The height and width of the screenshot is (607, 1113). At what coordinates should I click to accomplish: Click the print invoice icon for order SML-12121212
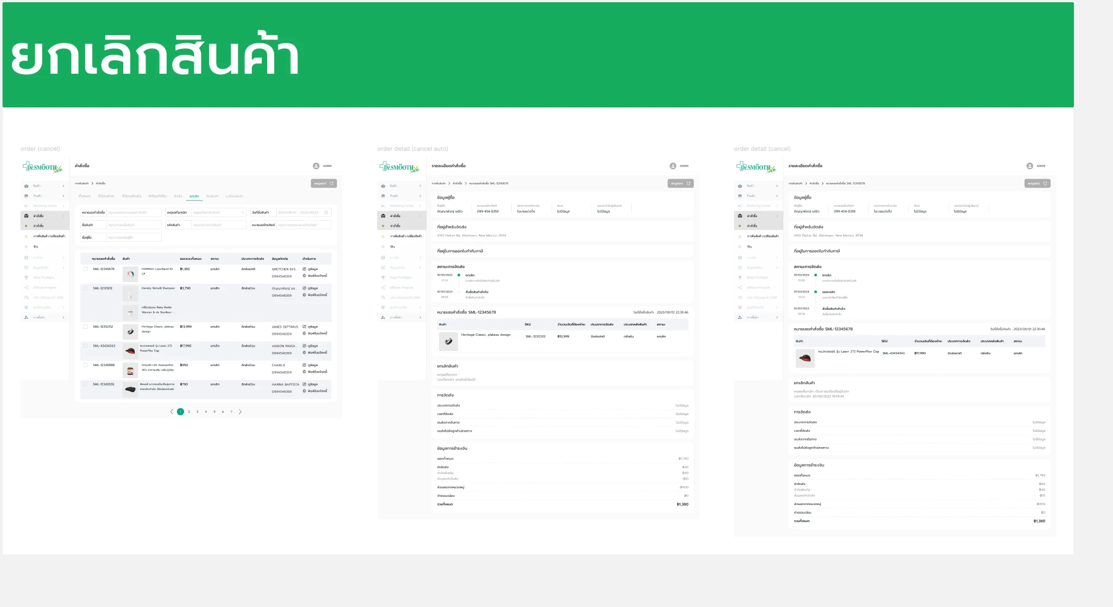click(x=304, y=295)
